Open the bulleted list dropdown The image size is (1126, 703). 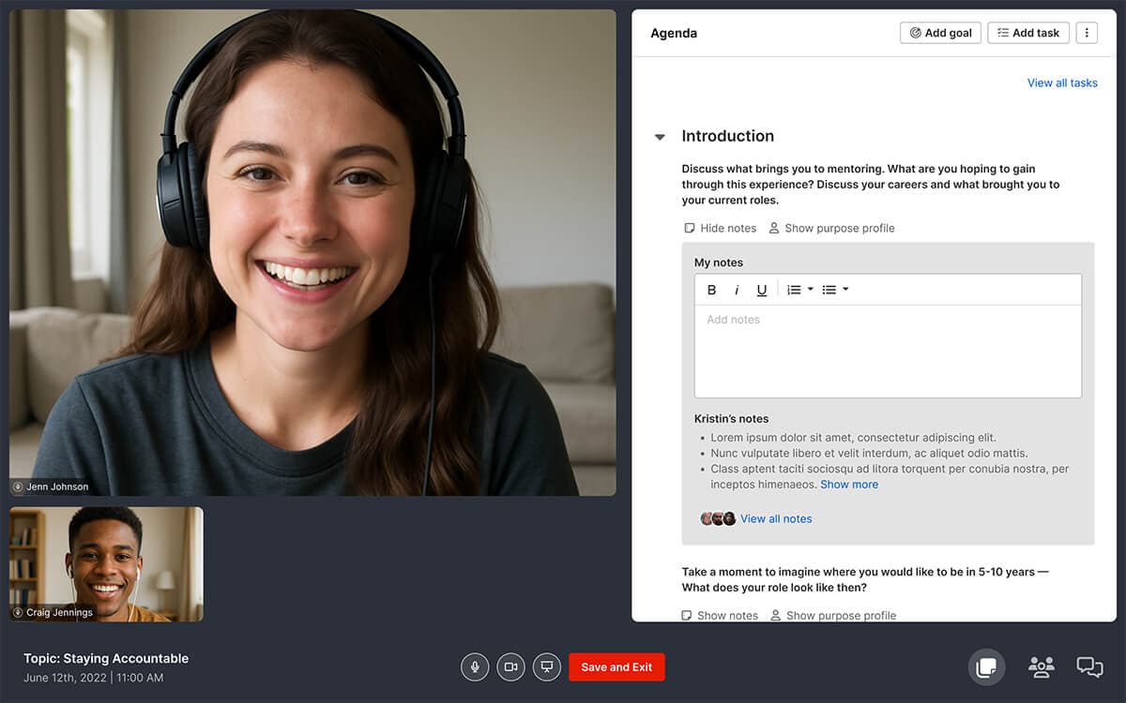pyautogui.click(x=835, y=290)
